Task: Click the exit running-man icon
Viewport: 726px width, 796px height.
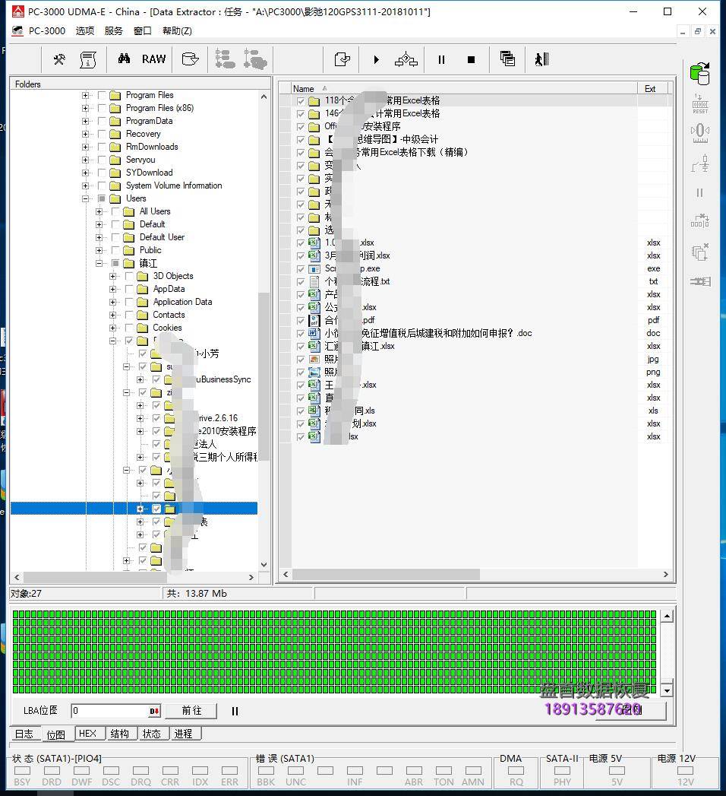Action: click(x=542, y=59)
